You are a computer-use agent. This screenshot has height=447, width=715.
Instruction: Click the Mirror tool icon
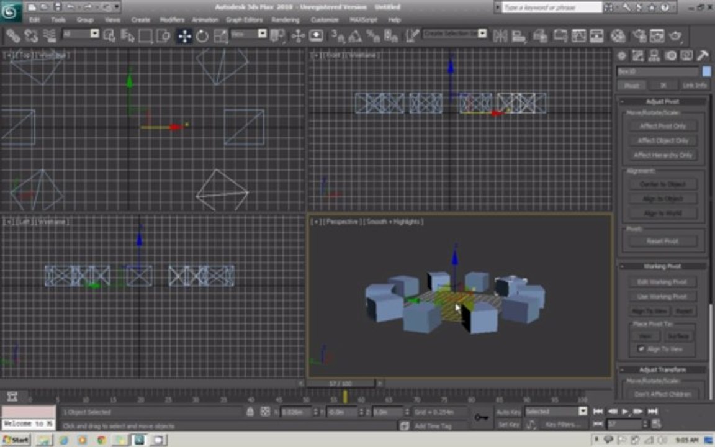click(x=500, y=35)
